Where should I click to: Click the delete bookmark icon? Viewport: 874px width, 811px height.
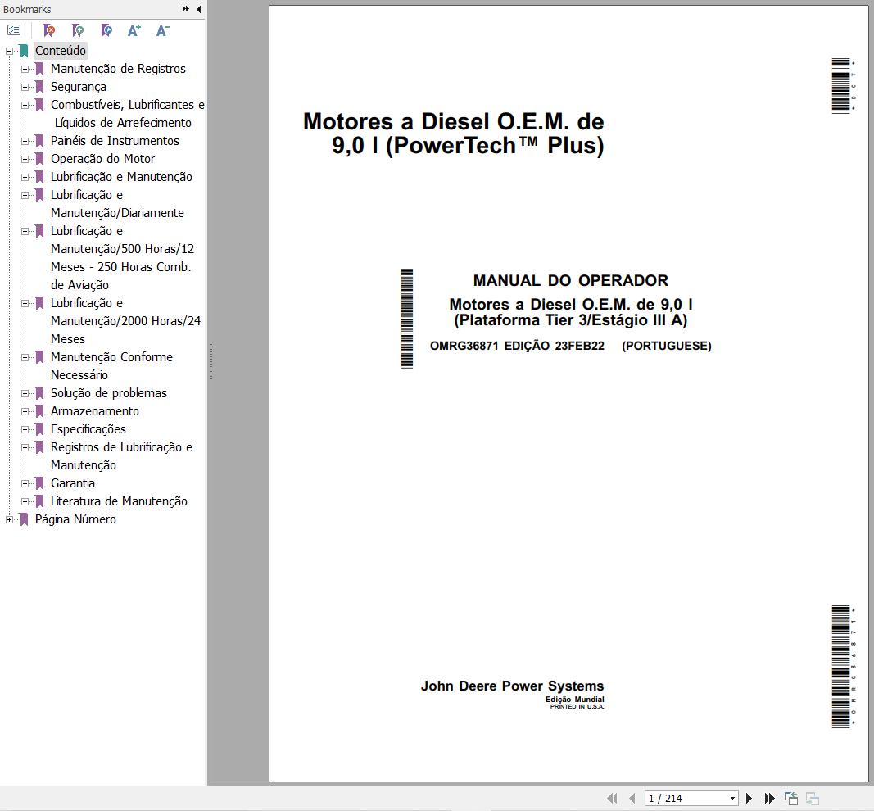tap(49, 30)
